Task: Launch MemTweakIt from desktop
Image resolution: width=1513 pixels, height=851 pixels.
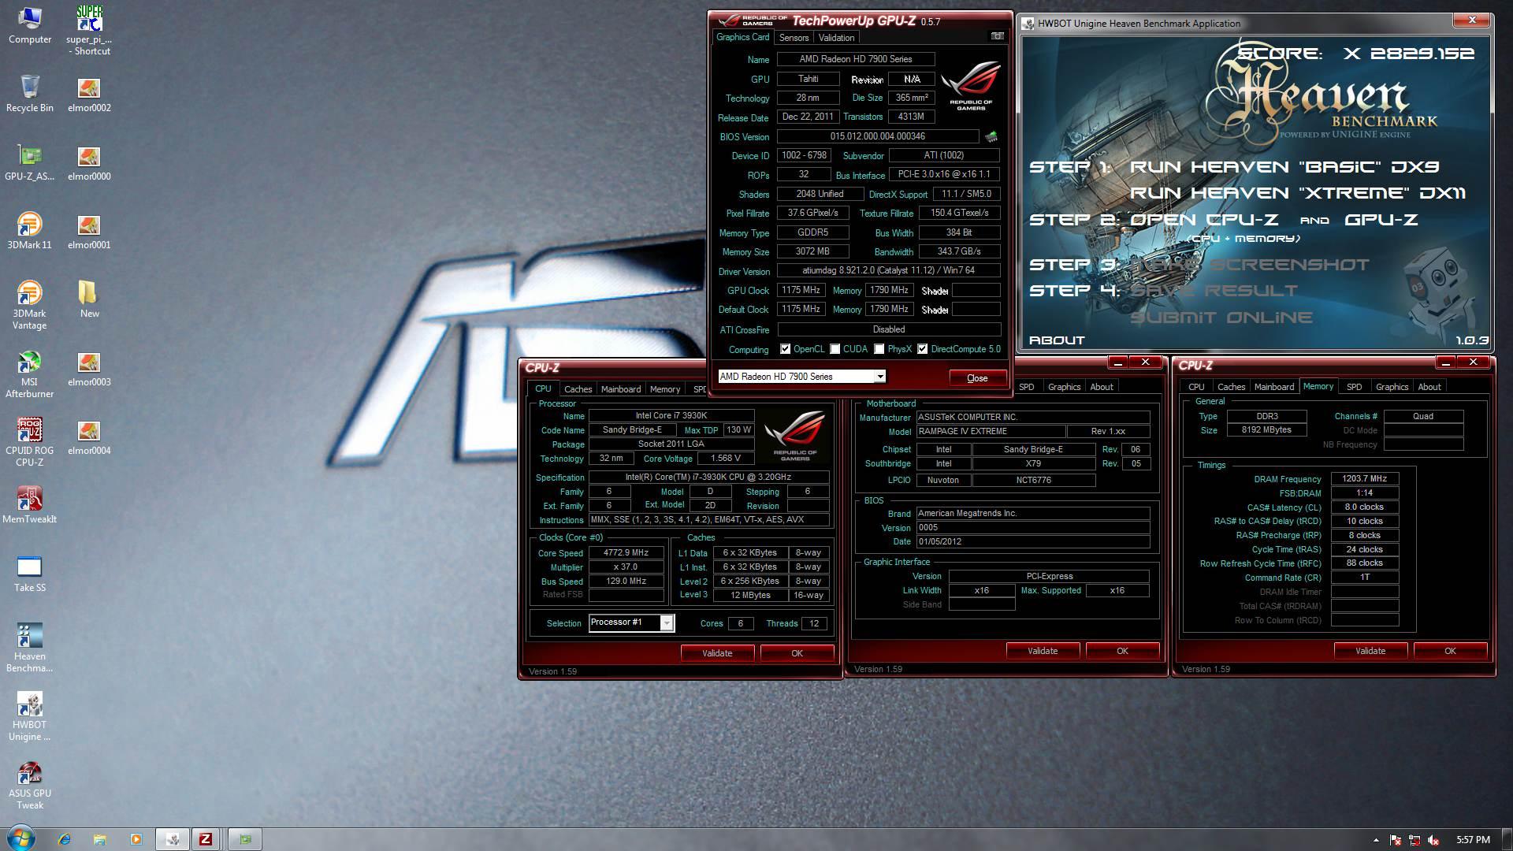Action: [29, 505]
